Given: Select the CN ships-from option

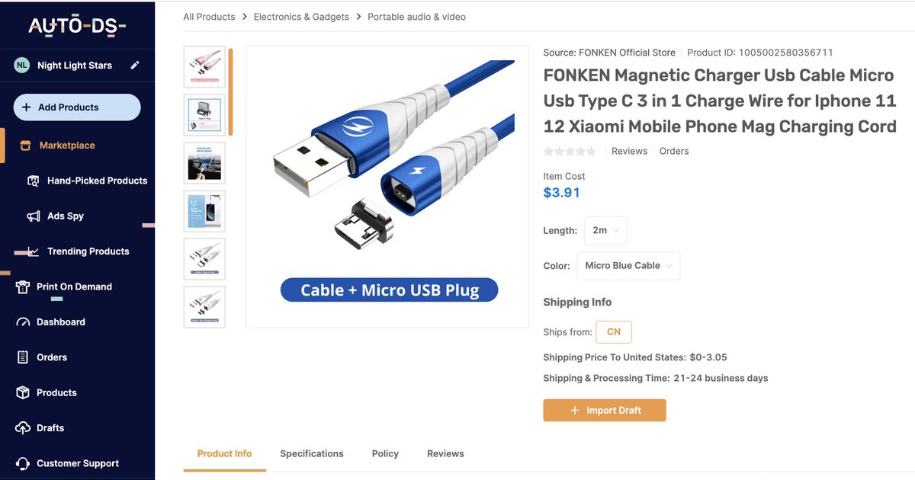Looking at the screenshot, I should tap(614, 331).
